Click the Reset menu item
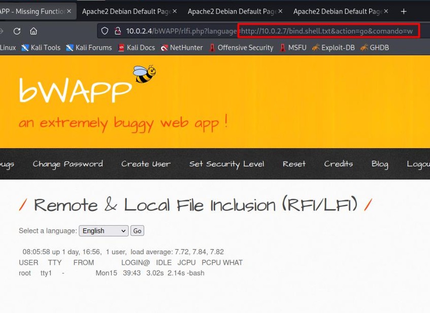Viewport: 430px width, 313px height. tap(294, 164)
